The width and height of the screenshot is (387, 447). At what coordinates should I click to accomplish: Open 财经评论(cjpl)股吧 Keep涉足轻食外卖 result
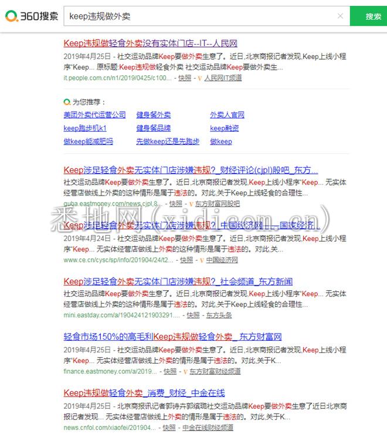click(x=191, y=170)
